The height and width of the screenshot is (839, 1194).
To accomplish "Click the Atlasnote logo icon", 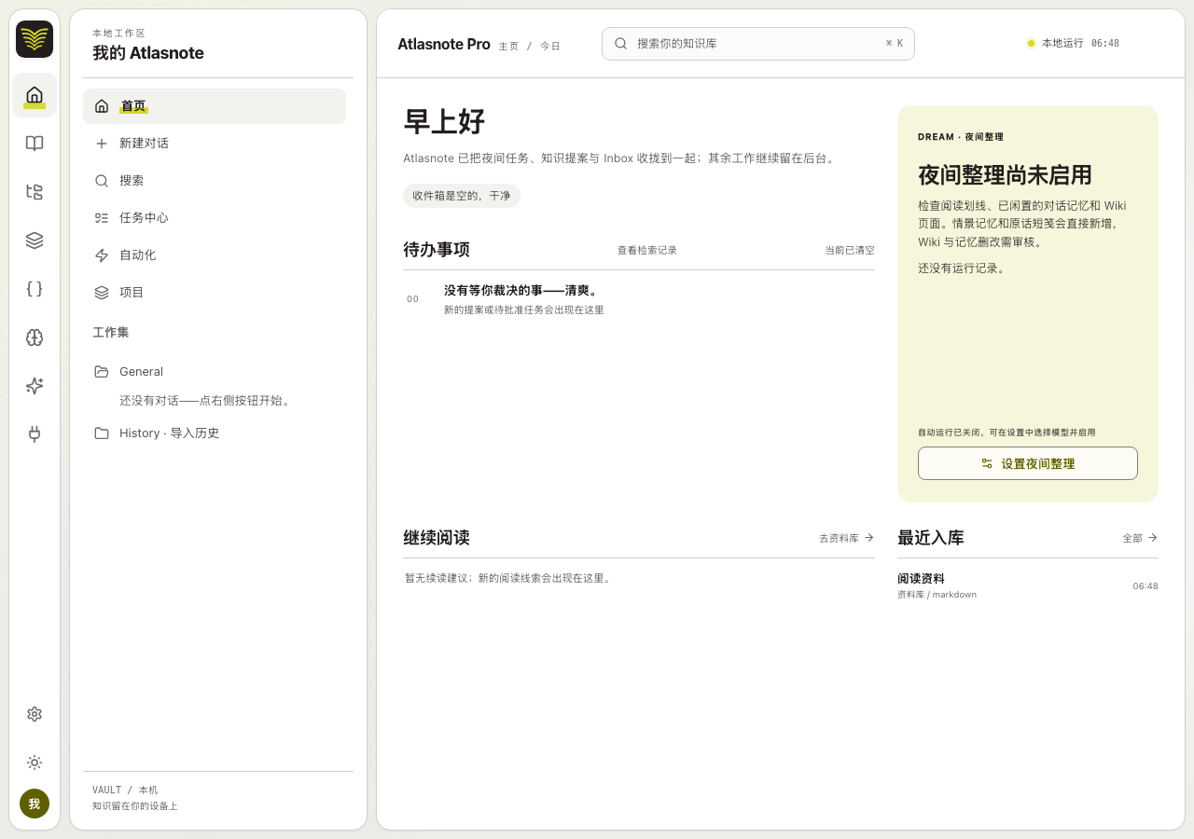I will 35,39.
